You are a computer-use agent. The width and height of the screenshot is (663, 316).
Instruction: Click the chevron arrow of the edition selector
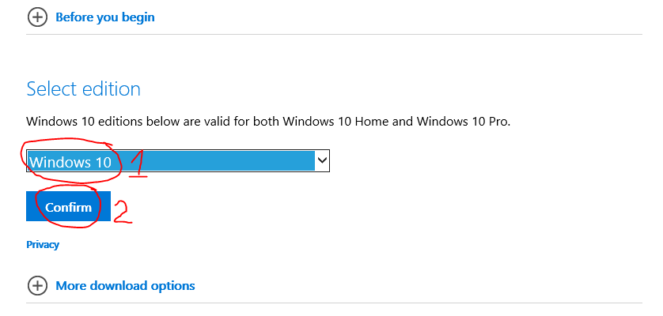[x=322, y=160]
